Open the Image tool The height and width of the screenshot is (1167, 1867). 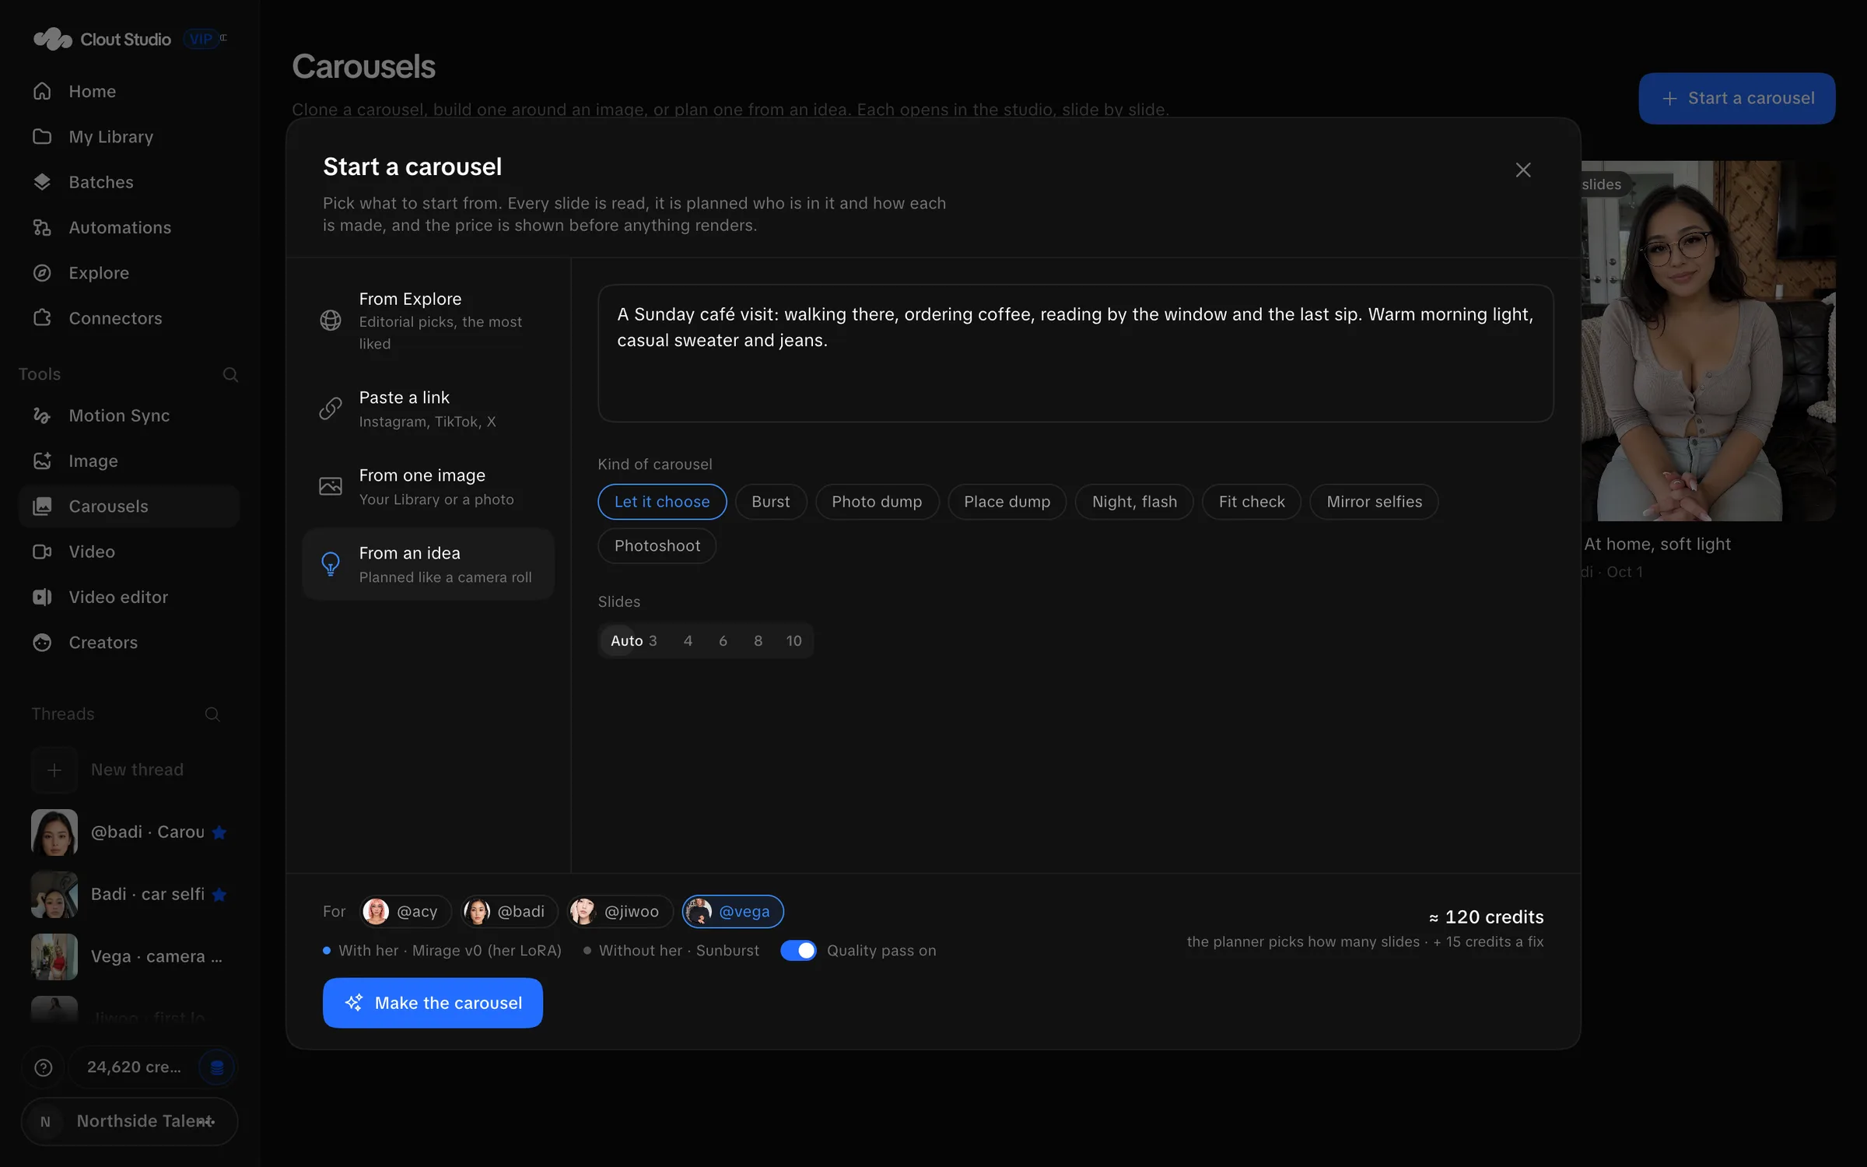tap(128, 461)
